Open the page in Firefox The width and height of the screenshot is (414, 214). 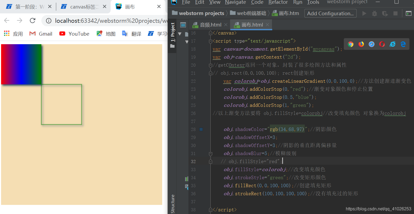pyautogui.click(x=361, y=44)
